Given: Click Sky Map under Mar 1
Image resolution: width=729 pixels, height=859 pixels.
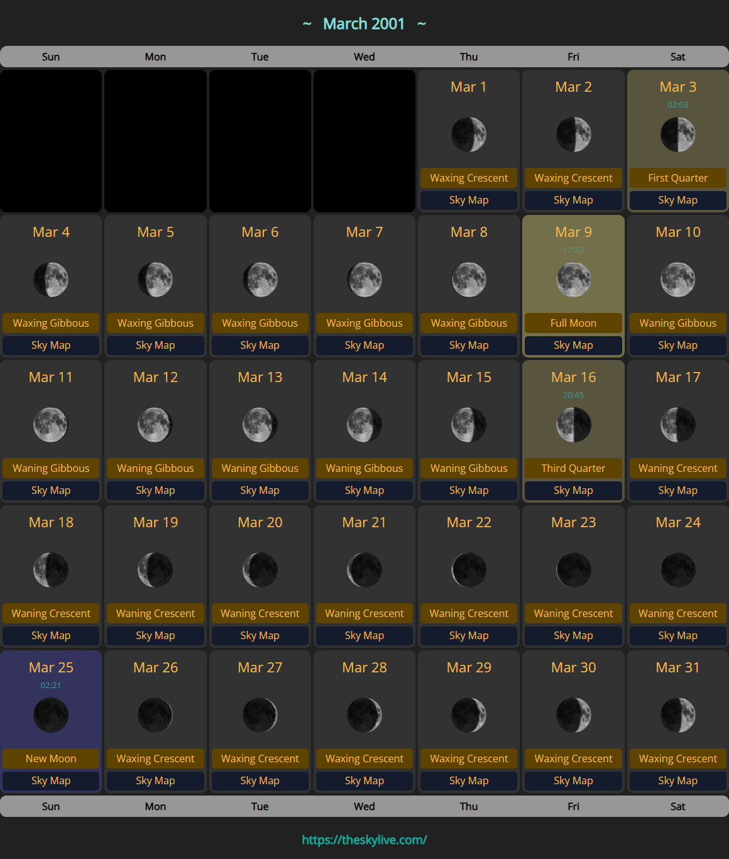Looking at the screenshot, I should (x=469, y=200).
